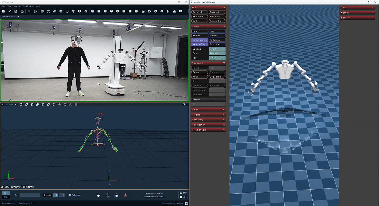Open the Third Device menu
Image resolution: width=379 pixels, height=206 pixels.
pyautogui.click(x=28, y=6)
